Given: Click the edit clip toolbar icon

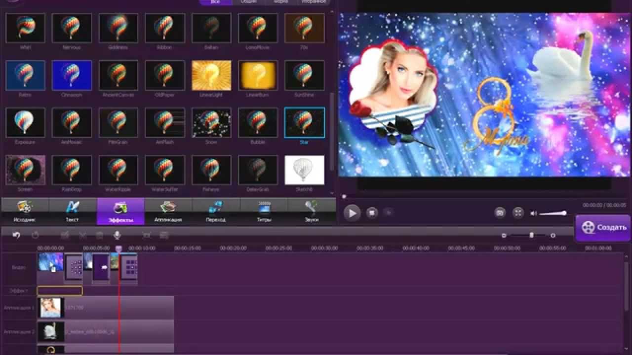Looking at the screenshot, I should point(65,236).
